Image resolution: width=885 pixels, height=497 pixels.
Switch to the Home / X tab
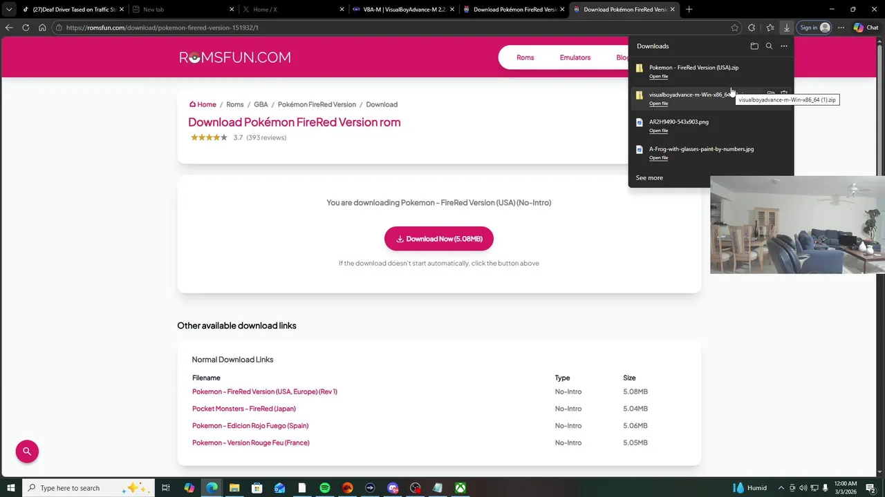click(x=292, y=10)
